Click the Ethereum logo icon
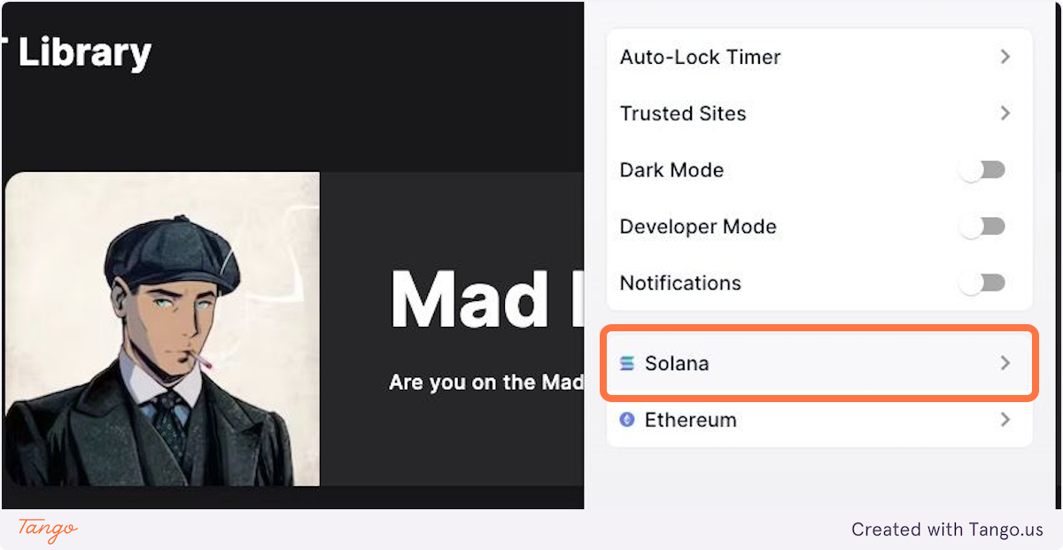The image size is (1063, 550). point(627,420)
